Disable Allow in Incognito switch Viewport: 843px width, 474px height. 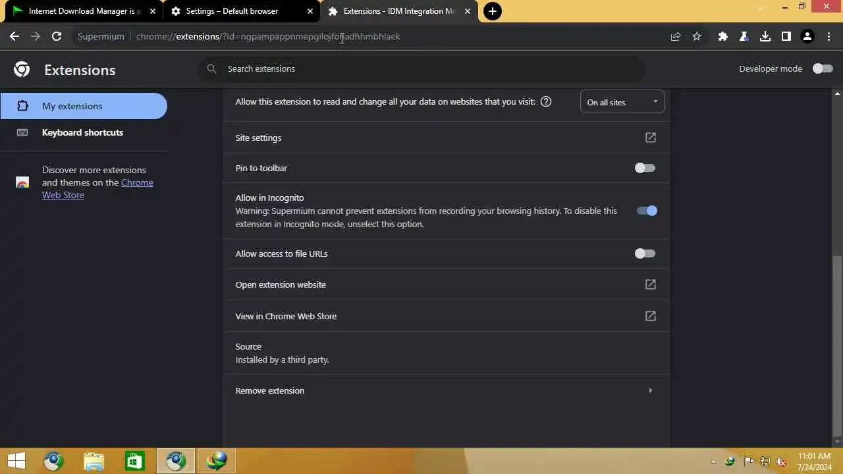click(x=647, y=211)
